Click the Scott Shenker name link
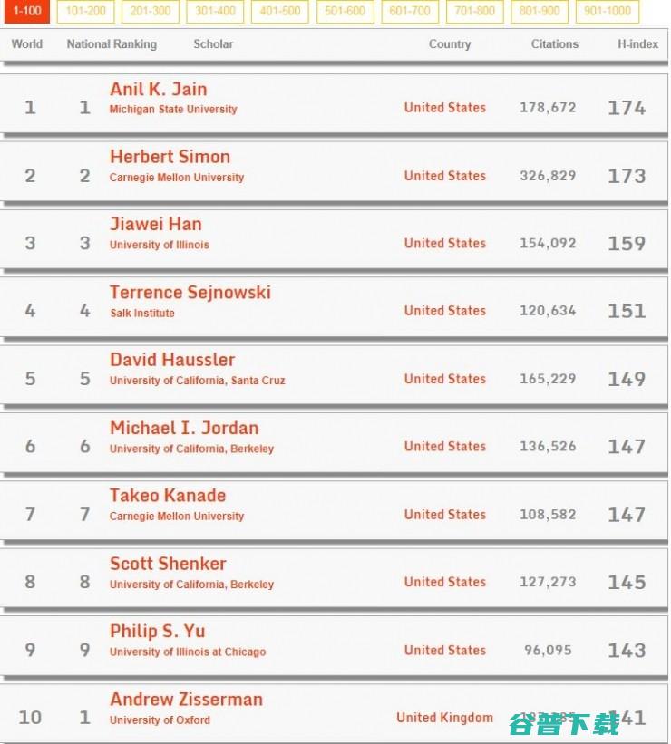This screenshot has height=744, width=671. (168, 564)
